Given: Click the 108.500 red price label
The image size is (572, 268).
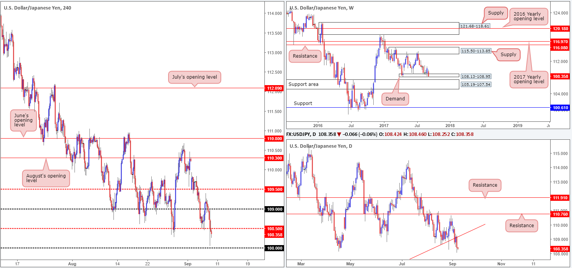Looking at the screenshot, I should [274, 229].
